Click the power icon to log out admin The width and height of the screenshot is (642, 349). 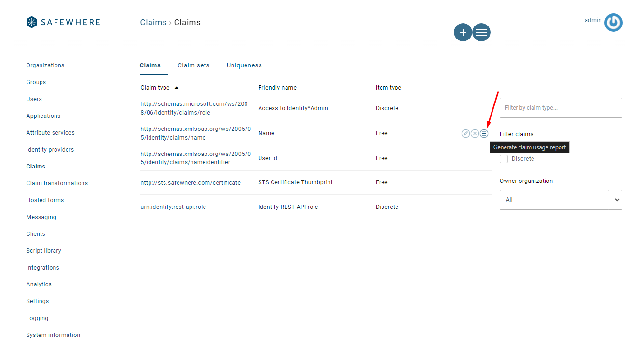(x=613, y=22)
